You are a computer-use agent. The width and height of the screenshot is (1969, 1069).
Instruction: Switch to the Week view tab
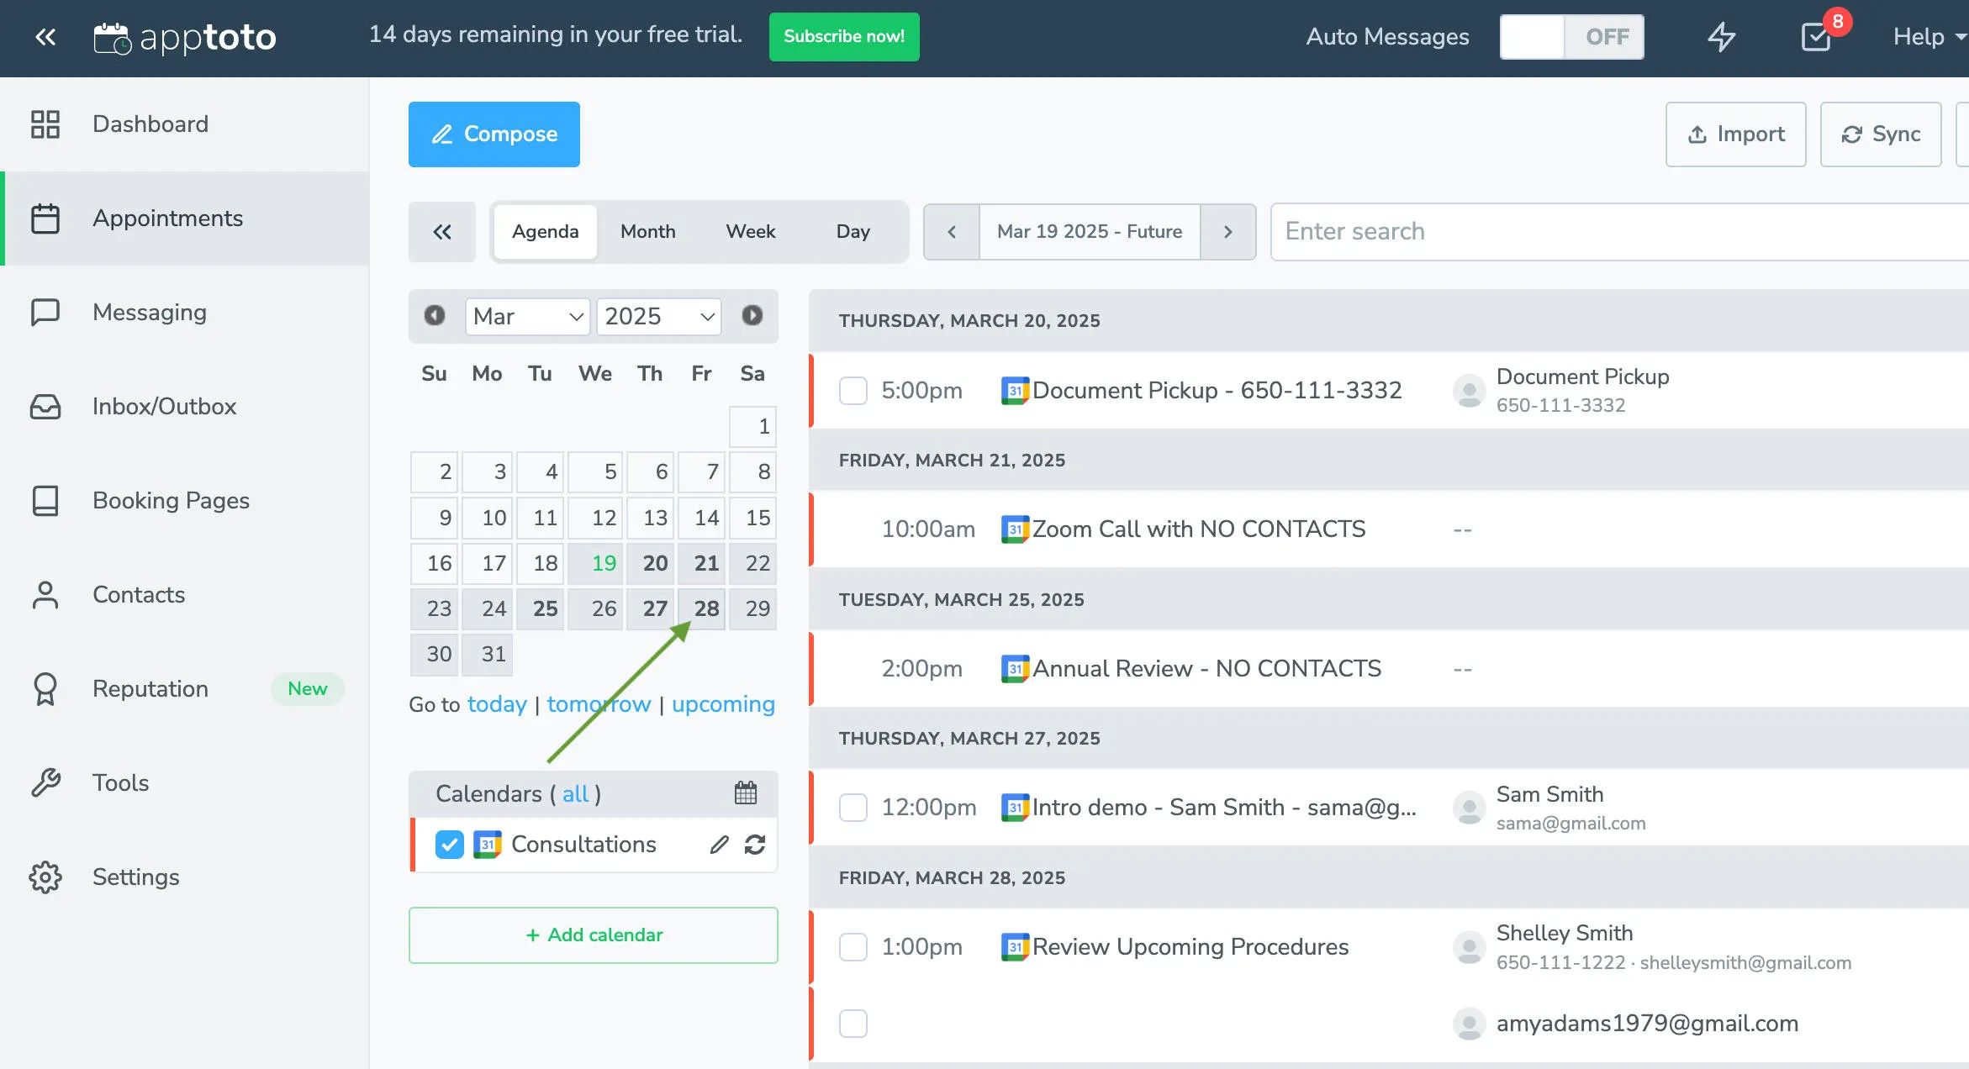point(750,232)
